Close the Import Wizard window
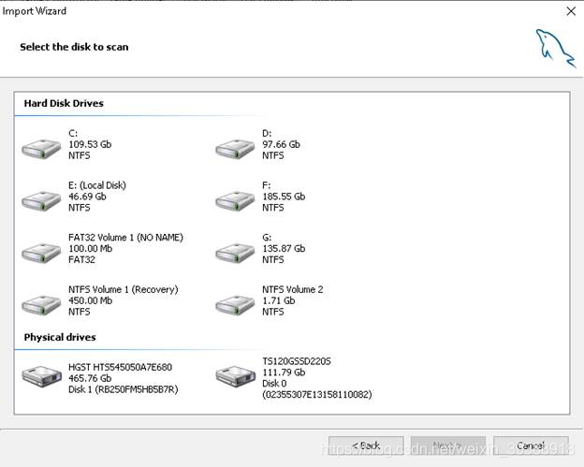The height and width of the screenshot is (467, 584). pos(570,11)
